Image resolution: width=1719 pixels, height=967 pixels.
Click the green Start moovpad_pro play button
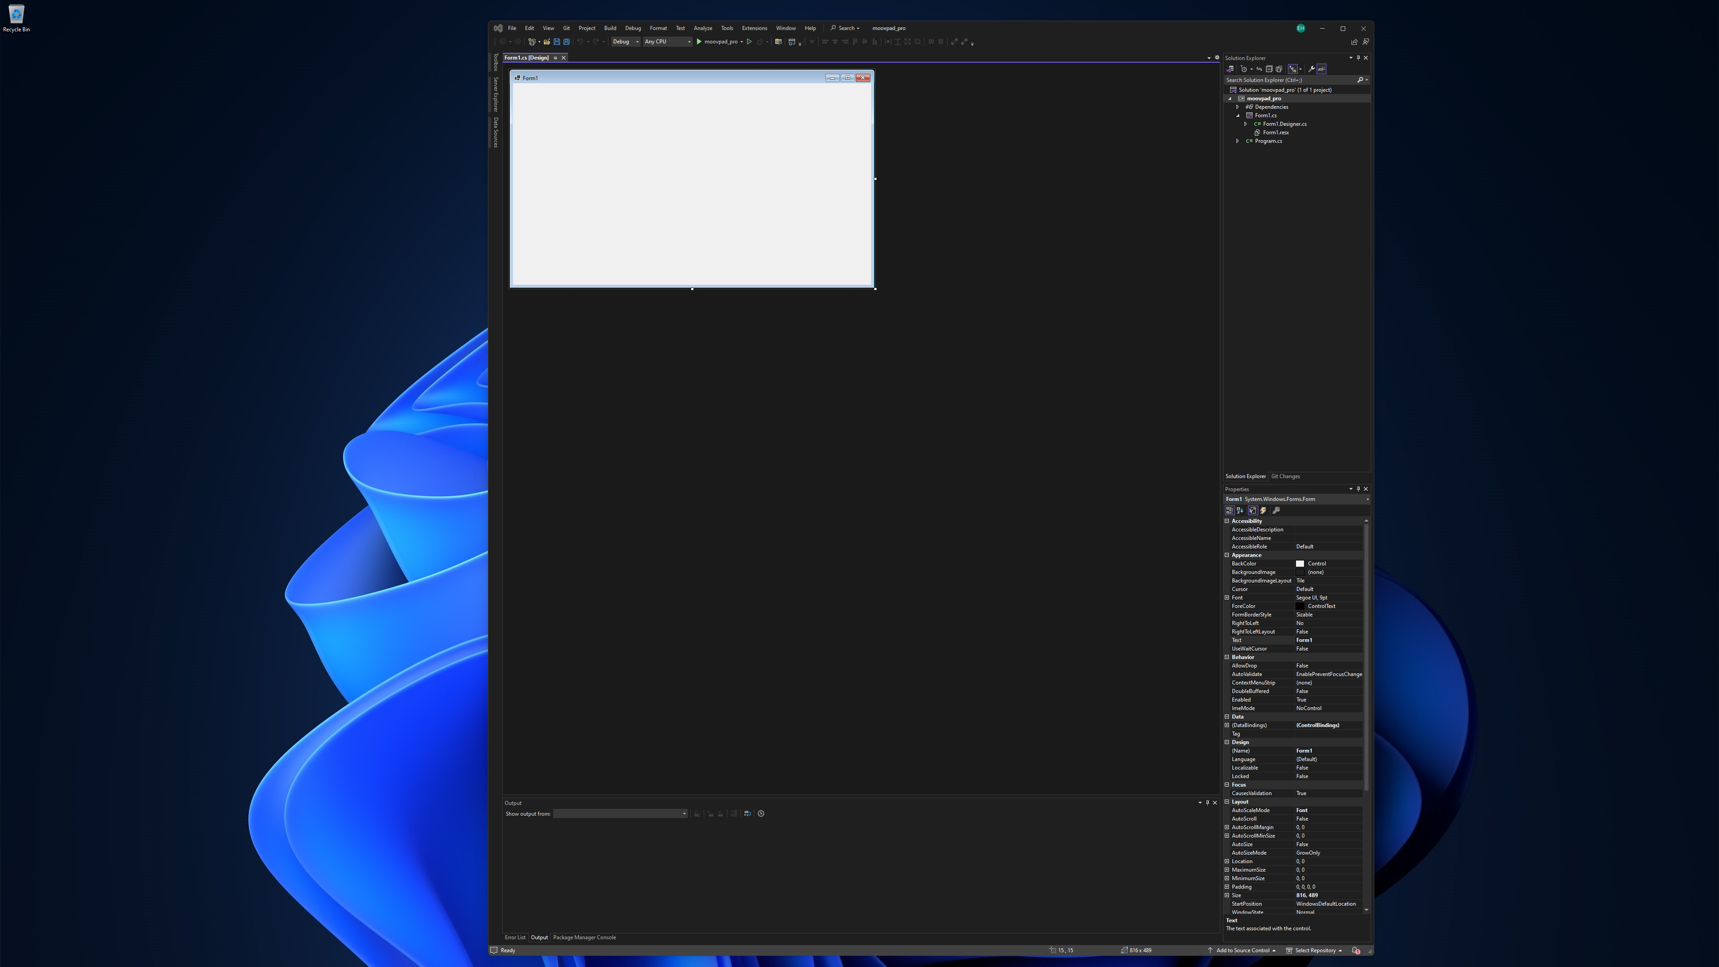click(699, 41)
